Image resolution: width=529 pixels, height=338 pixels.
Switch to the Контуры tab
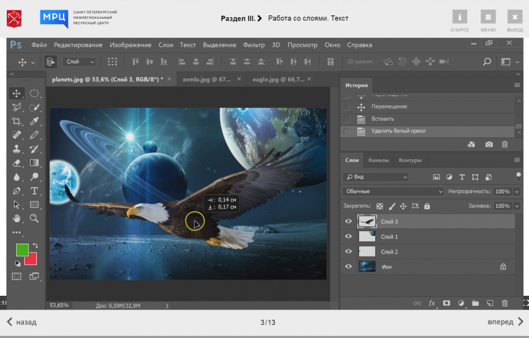[410, 160]
